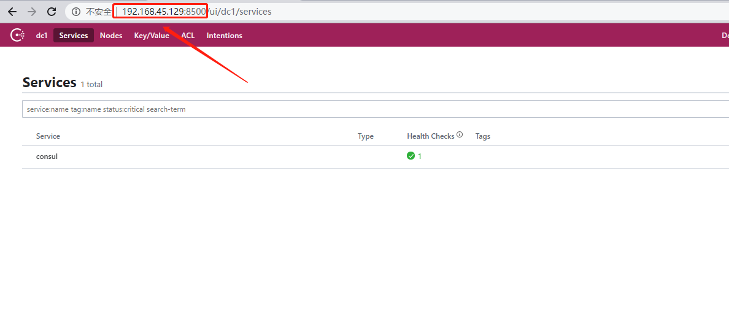Open the Nodes tab
This screenshot has height=329, width=729.
[111, 36]
